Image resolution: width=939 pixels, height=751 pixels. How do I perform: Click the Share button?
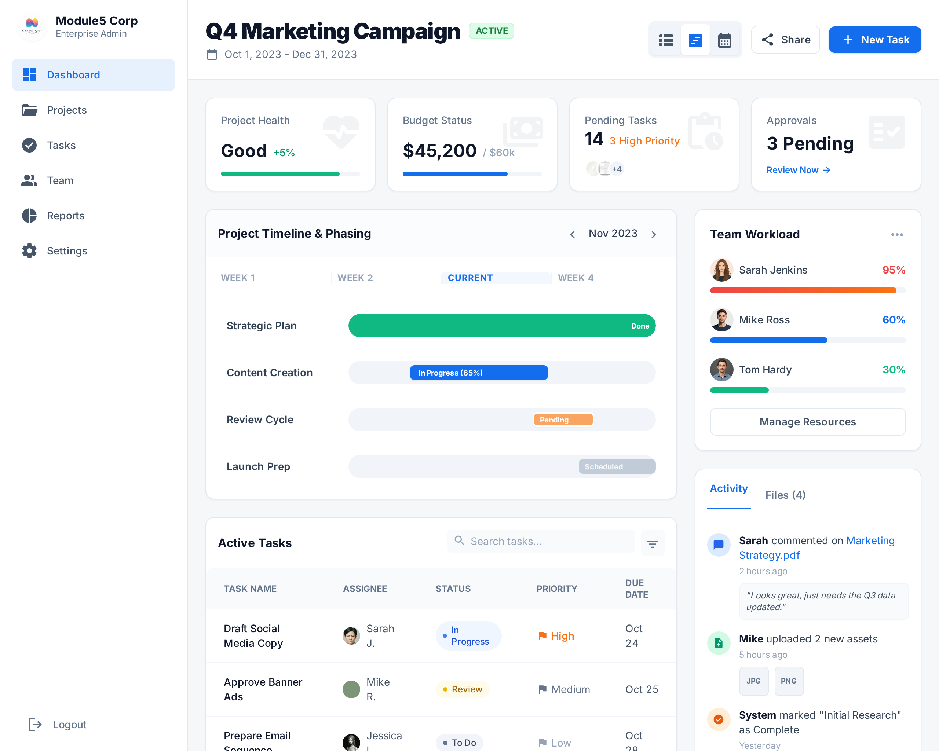(x=785, y=40)
